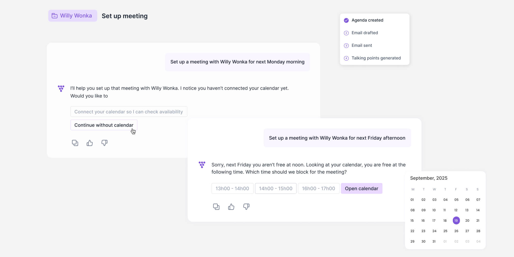Click the folder icon in Willy Wonka tag

54,16
